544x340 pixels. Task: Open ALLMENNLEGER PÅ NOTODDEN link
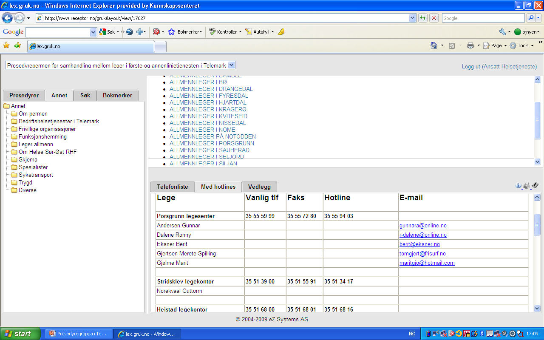click(212, 136)
